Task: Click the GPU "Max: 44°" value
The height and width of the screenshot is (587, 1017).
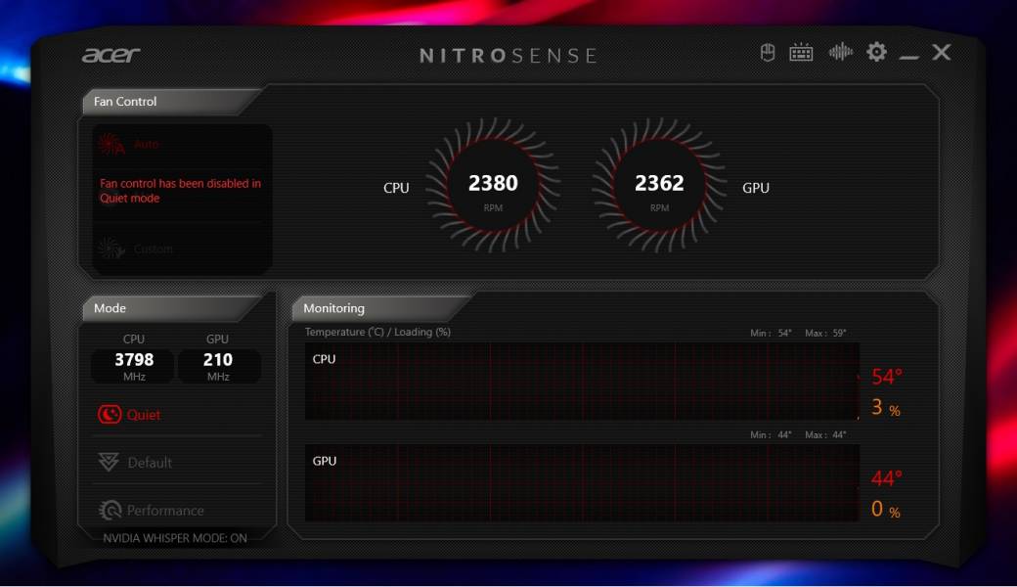Action: 825,435
